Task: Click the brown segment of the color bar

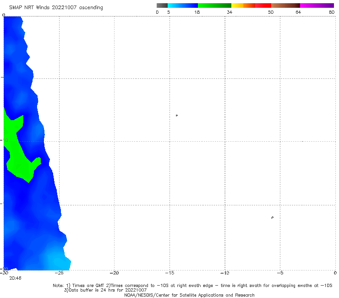Action: click(x=285, y=6)
